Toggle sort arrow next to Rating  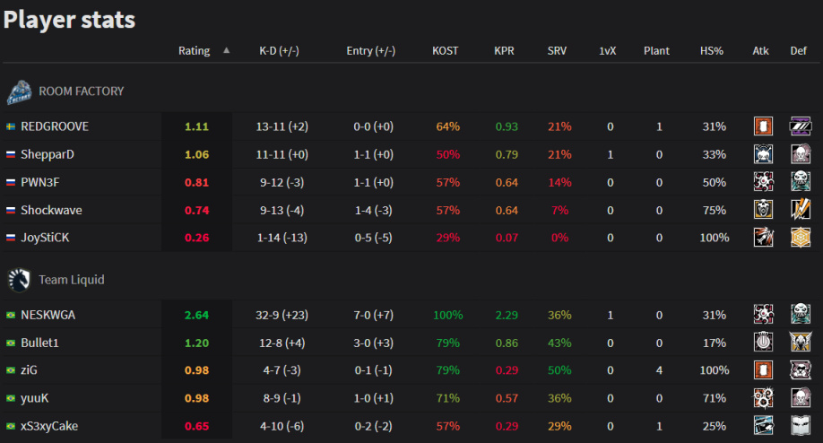click(227, 51)
